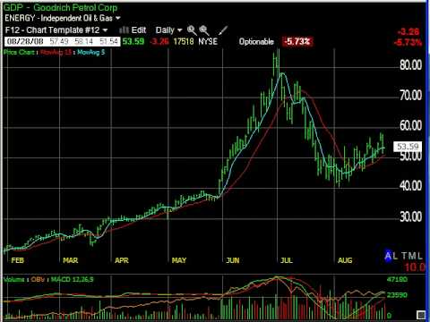
Task: Click the 23590 volume scale label
Action: (397, 295)
